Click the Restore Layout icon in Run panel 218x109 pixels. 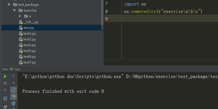pos(5,99)
